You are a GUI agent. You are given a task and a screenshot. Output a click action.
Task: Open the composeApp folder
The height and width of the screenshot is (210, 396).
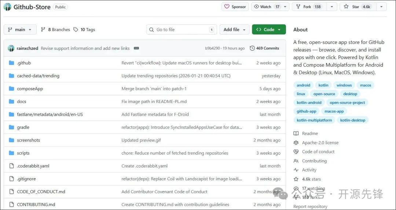(x=30, y=89)
